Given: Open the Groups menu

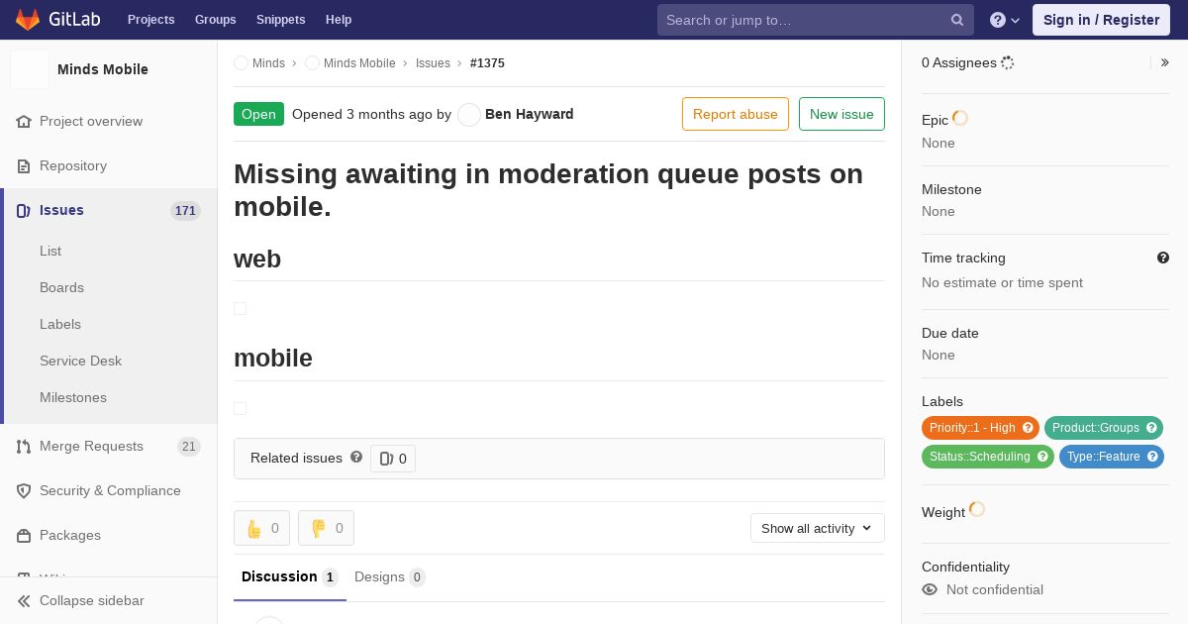Looking at the screenshot, I should point(216,20).
